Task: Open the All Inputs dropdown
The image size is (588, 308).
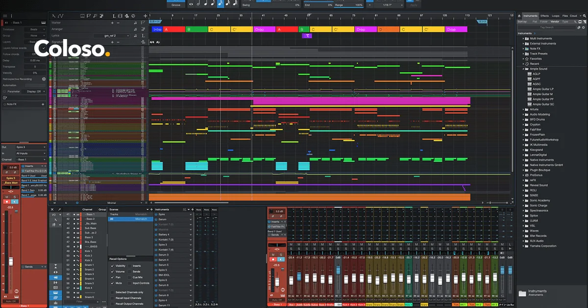Action: (30, 154)
